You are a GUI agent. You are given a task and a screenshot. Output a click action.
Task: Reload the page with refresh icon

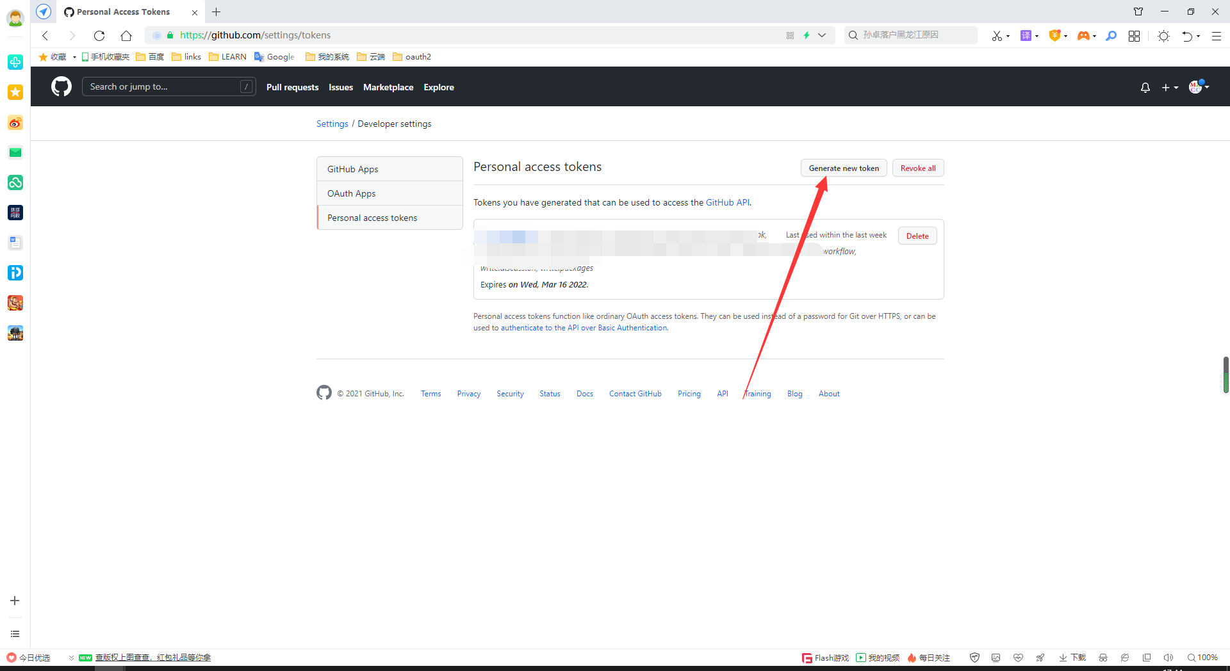click(99, 35)
